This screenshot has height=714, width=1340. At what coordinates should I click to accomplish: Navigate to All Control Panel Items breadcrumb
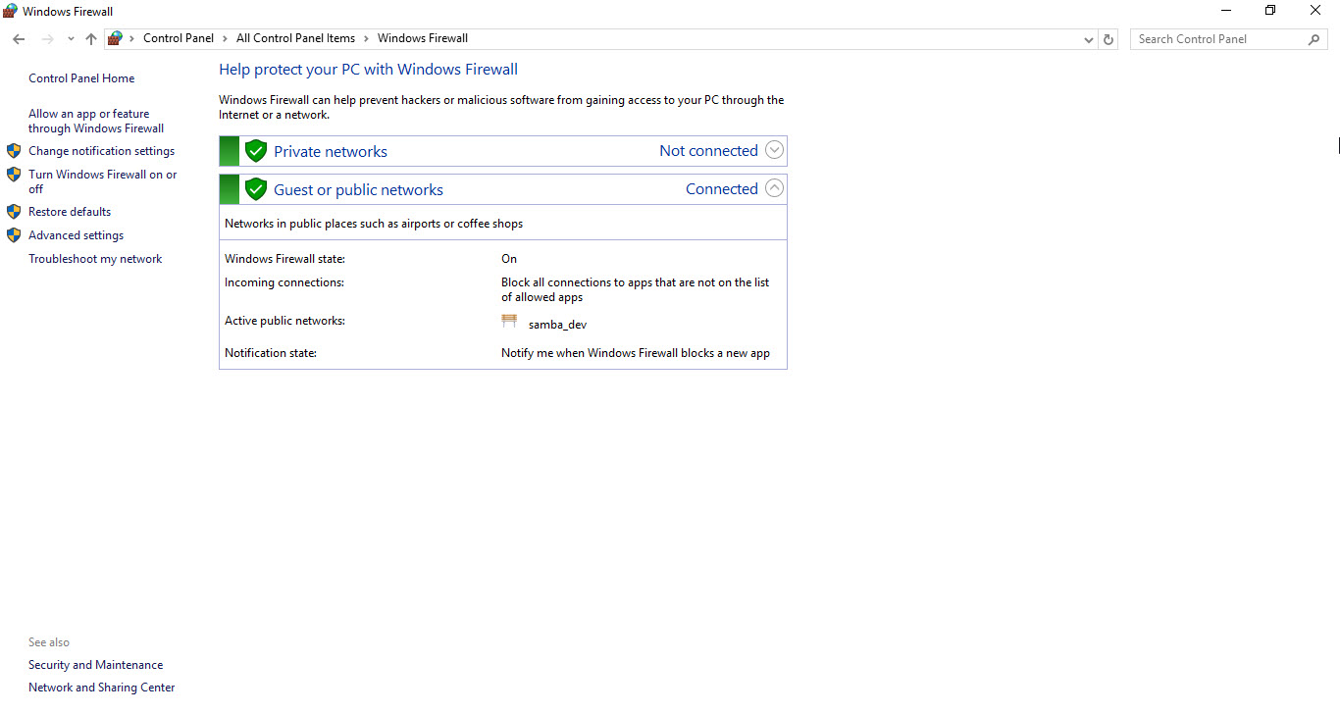coord(295,38)
